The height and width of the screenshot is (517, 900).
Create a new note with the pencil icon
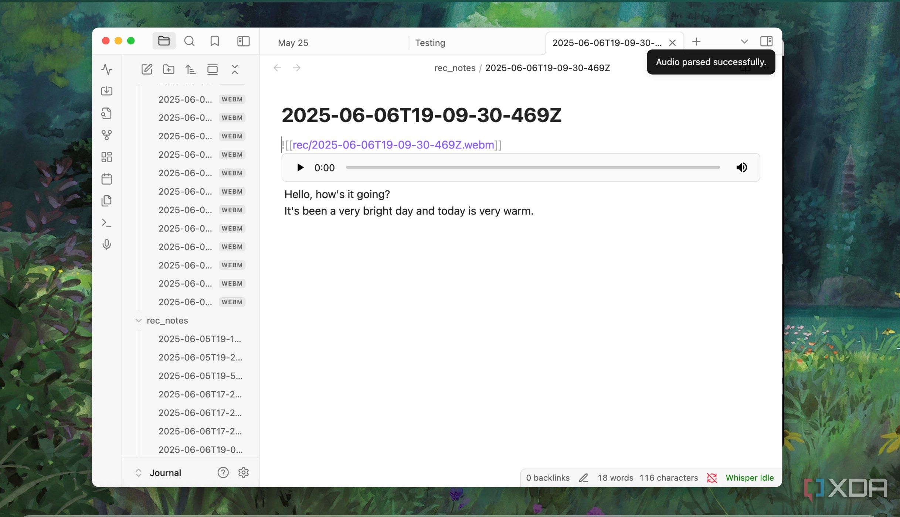147,69
